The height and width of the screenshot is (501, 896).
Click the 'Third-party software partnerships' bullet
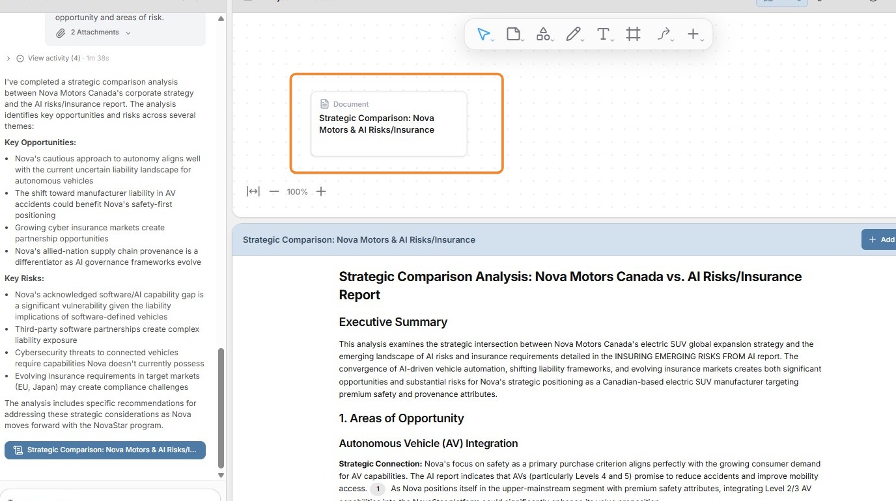tap(107, 334)
